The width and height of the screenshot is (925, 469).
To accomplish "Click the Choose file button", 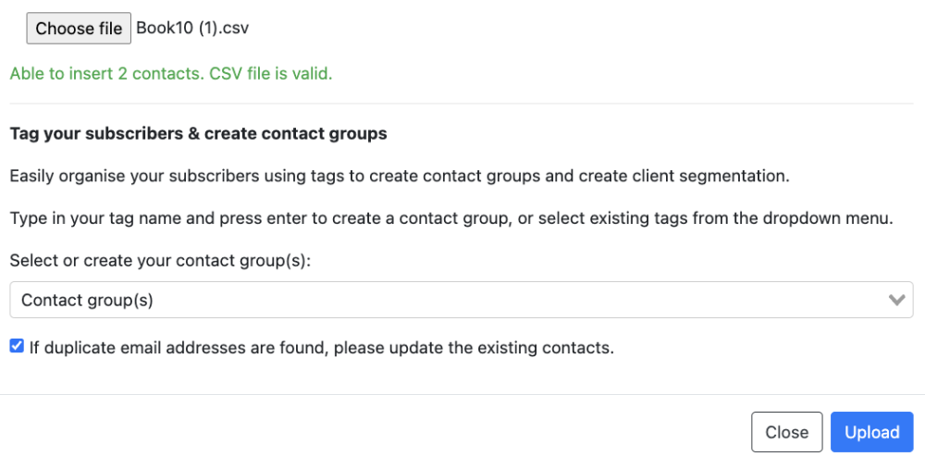I will point(79,29).
